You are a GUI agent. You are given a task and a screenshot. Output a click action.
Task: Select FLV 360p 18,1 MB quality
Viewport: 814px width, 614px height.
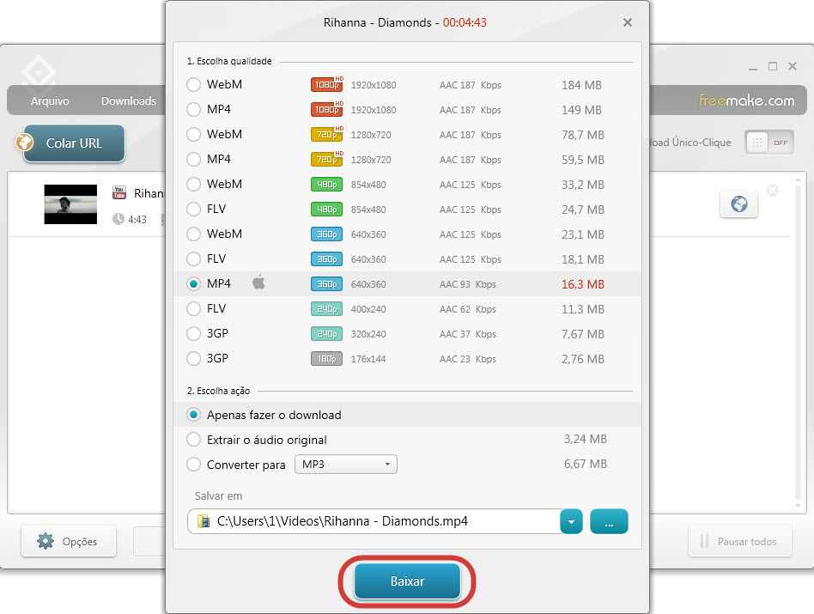pyautogui.click(x=194, y=259)
